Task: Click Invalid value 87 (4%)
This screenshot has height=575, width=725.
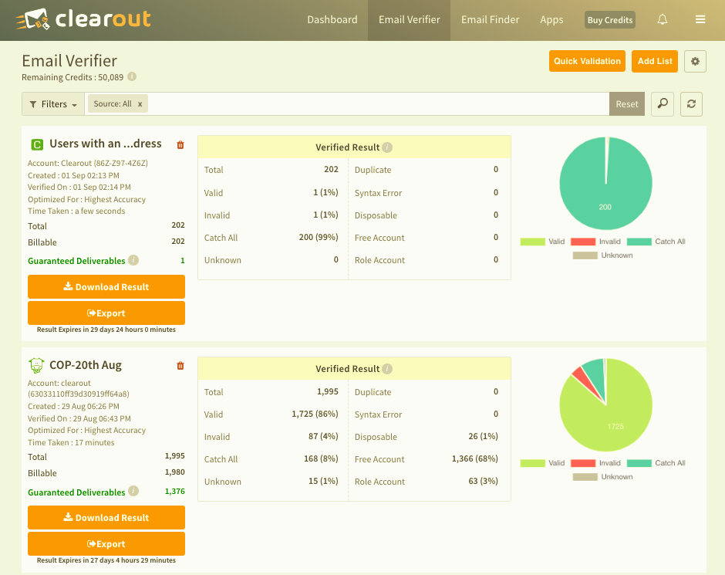Action: click(x=323, y=436)
